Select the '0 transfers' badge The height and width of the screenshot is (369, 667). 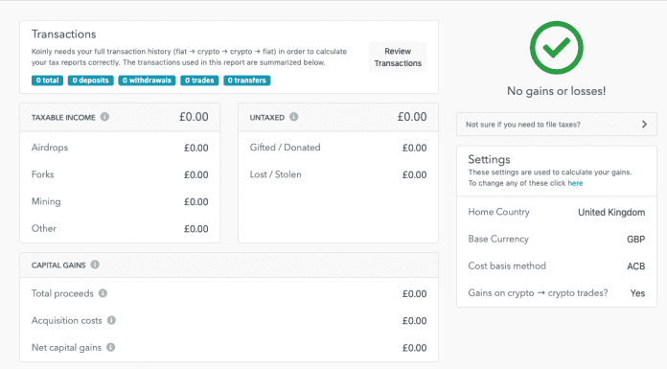(246, 80)
